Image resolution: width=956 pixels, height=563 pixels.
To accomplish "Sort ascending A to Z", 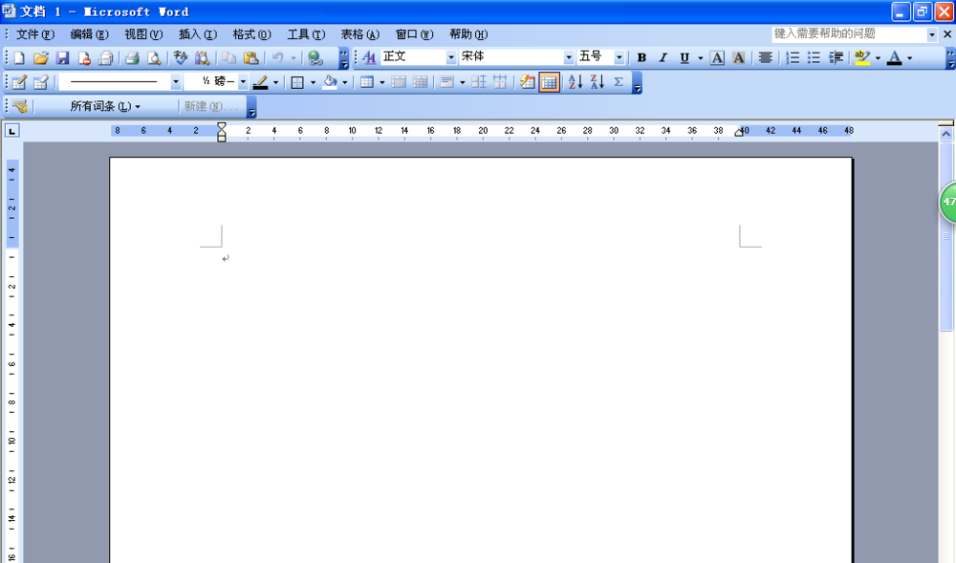I will click(576, 82).
